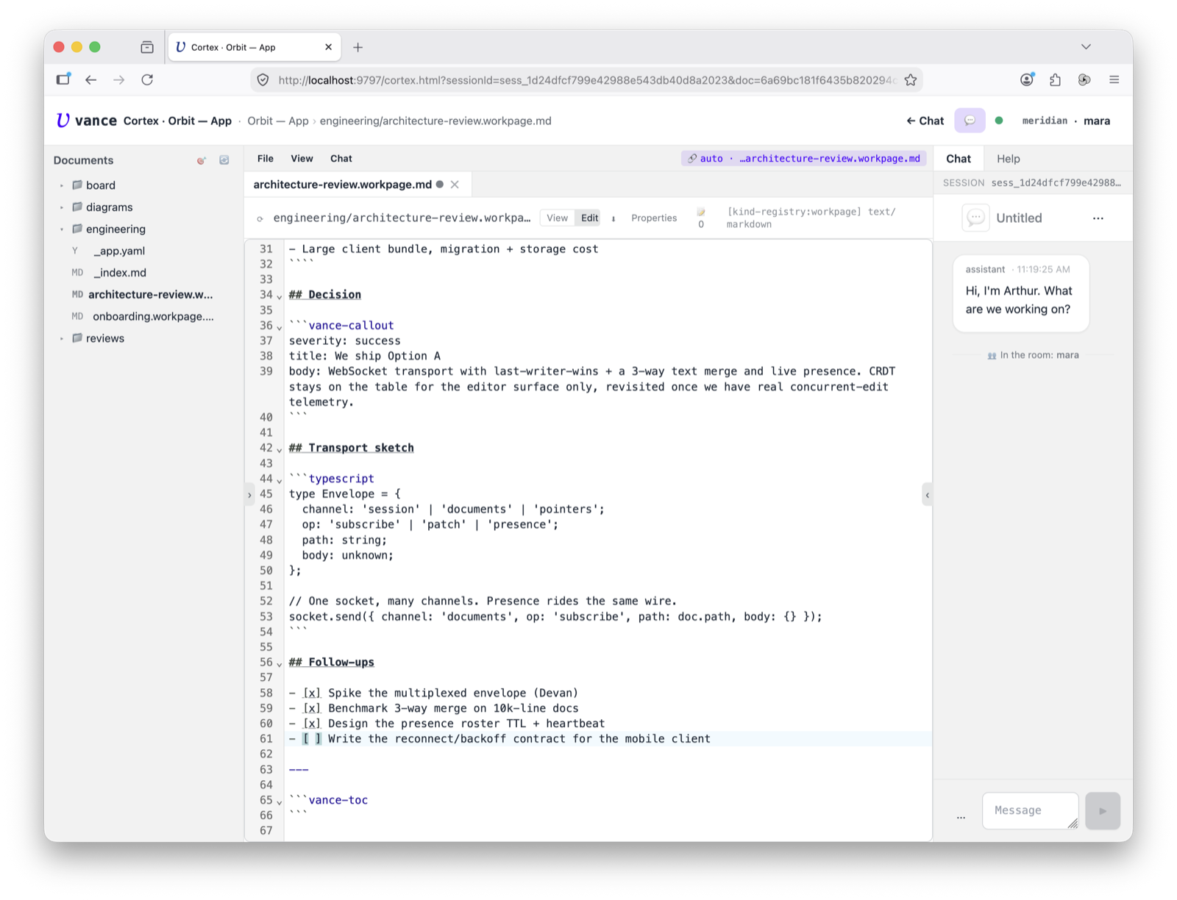
Task: Check the reconnect/backoff contract checkbox
Action: (312, 739)
